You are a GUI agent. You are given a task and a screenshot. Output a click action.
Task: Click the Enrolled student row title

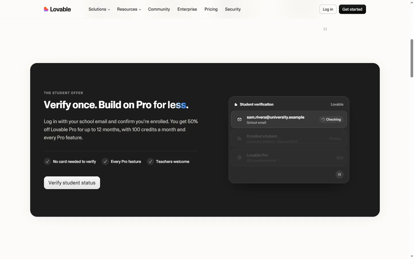click(x=262, y=136)
